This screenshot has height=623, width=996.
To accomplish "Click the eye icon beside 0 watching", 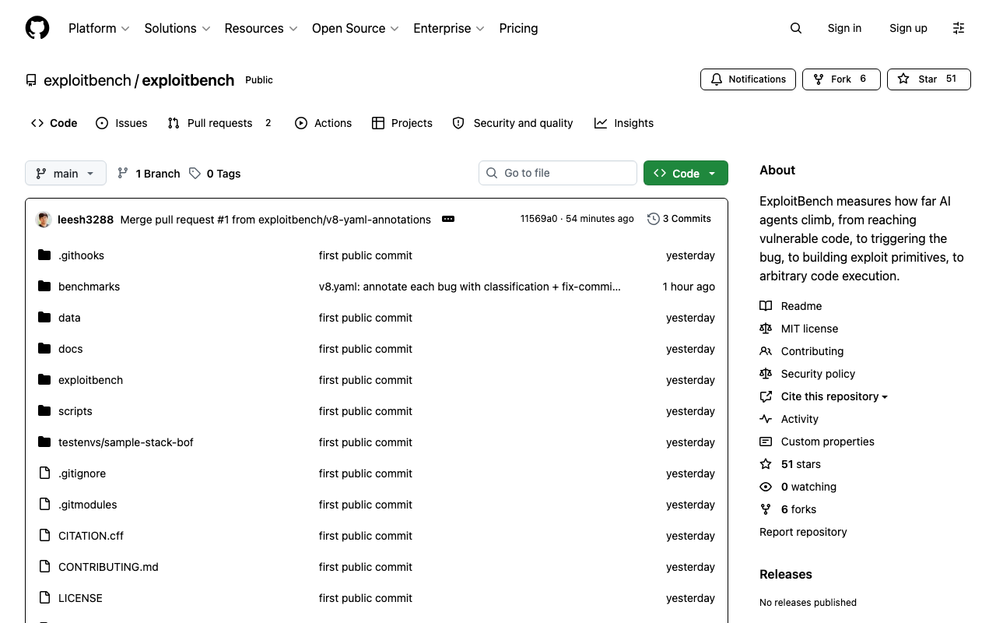I will coord(766,487).
